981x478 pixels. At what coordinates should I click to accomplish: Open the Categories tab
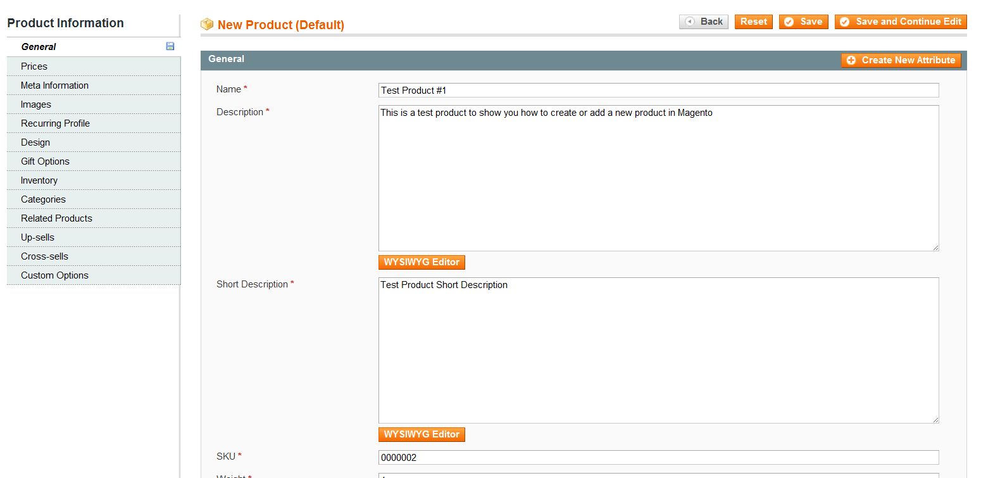pyautogui.click(x=43, y=199)
